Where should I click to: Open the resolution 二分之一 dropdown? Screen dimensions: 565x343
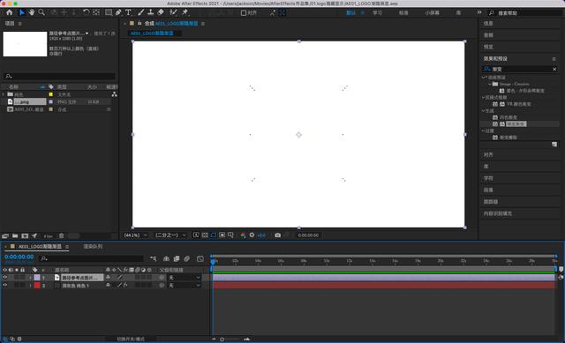click(170, 235)
